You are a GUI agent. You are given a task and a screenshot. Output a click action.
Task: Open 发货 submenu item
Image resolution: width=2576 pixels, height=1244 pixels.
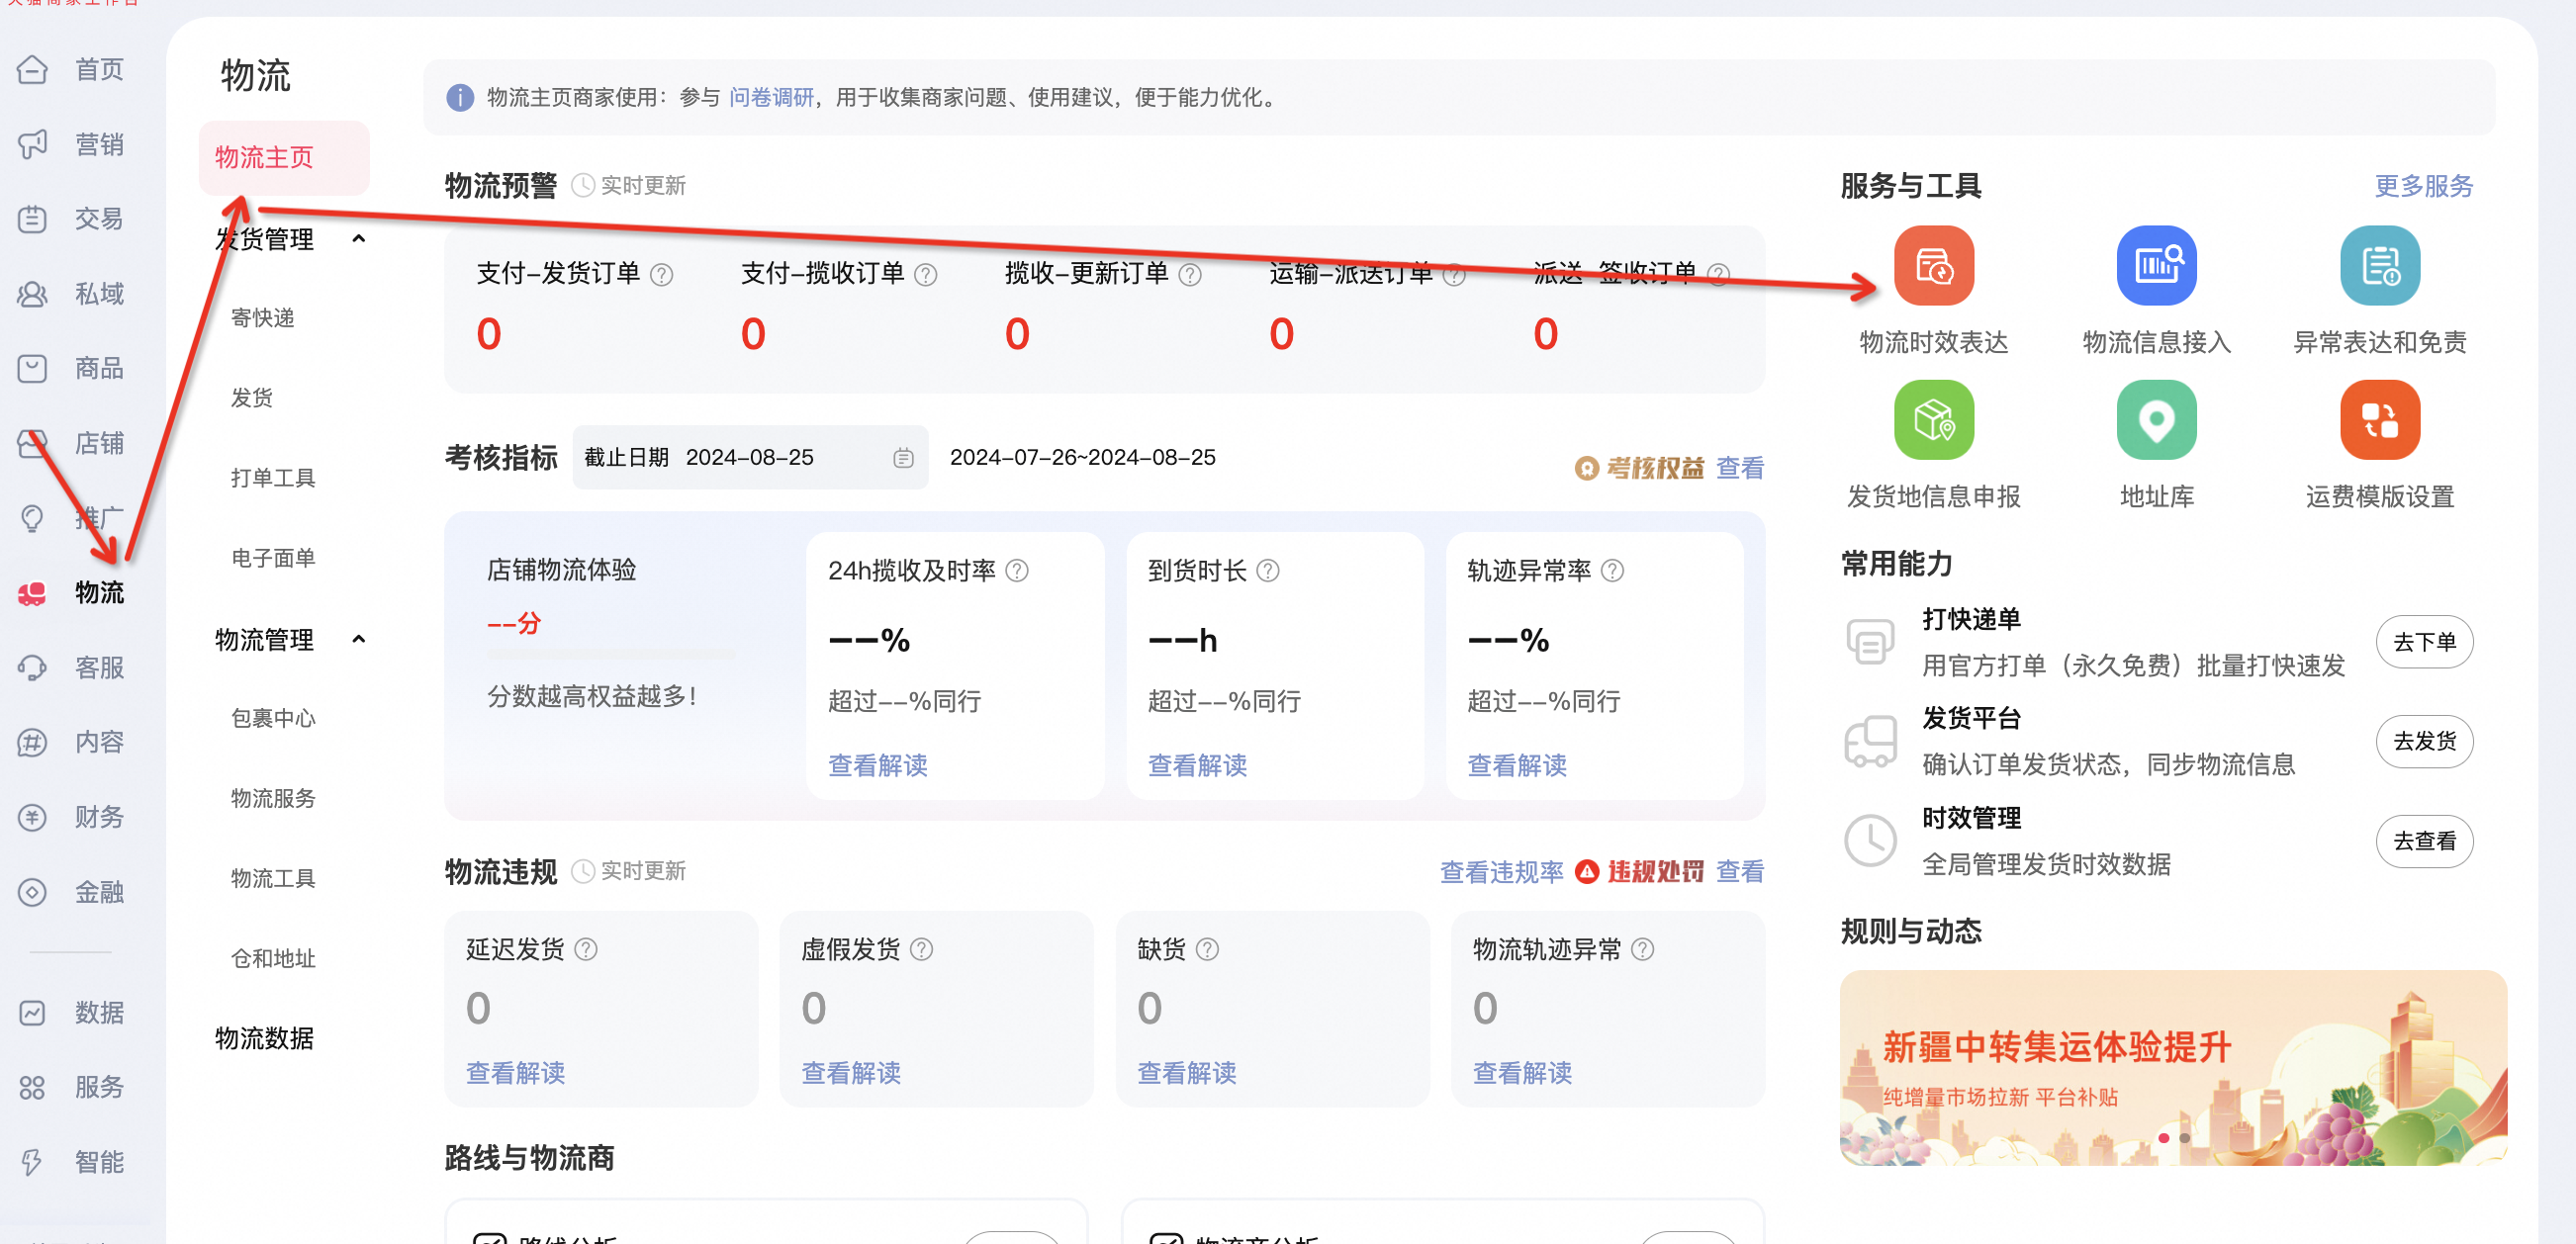(251, 397)
